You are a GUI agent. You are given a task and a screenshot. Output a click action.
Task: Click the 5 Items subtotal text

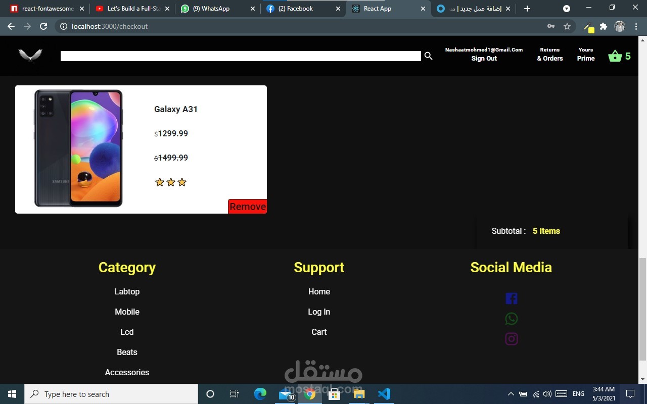coord(546,231)
